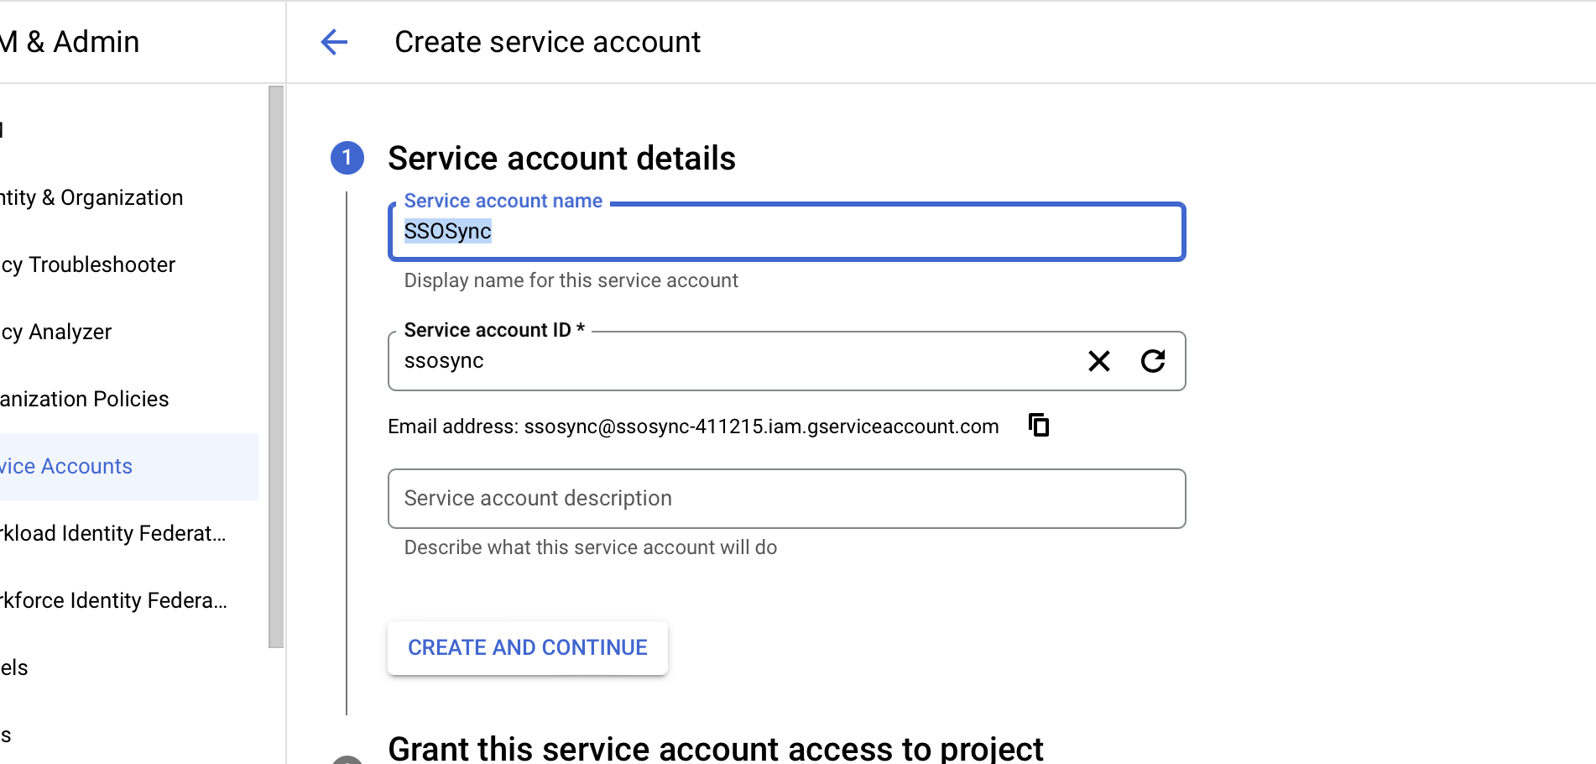Regenerate the service account ID
The height and width of the screenshot is (764, 1596).
[x=1154, y=361]
